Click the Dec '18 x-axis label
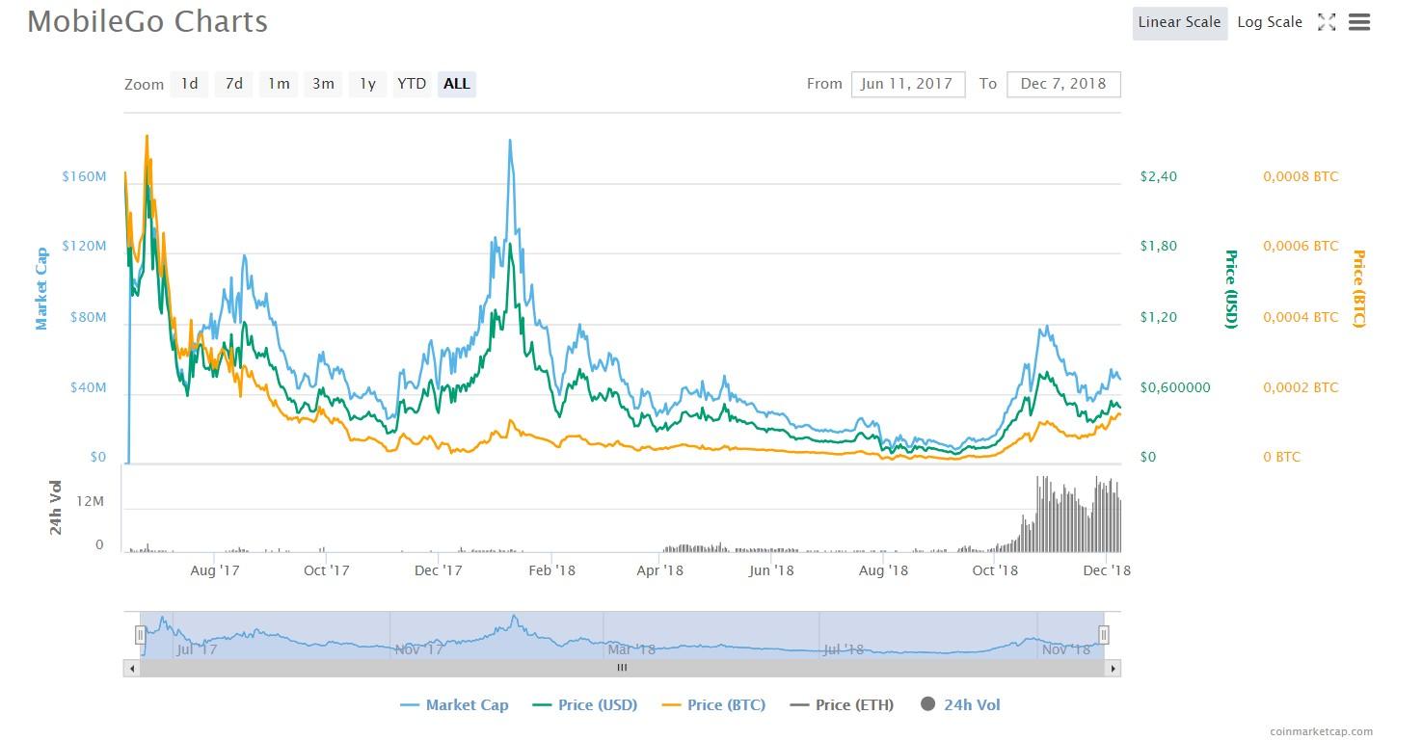The image size is (1422, 741). [x=1108, y=570]
